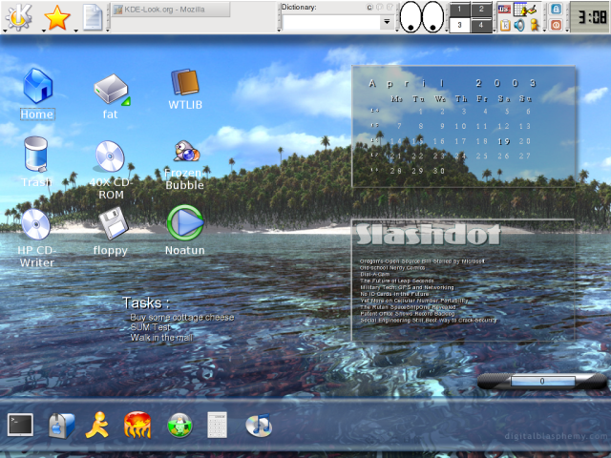The width and height of the screenshot is (611, 458).
Task: Click date 19 in the April calendar
Action: tap(504, 141)
